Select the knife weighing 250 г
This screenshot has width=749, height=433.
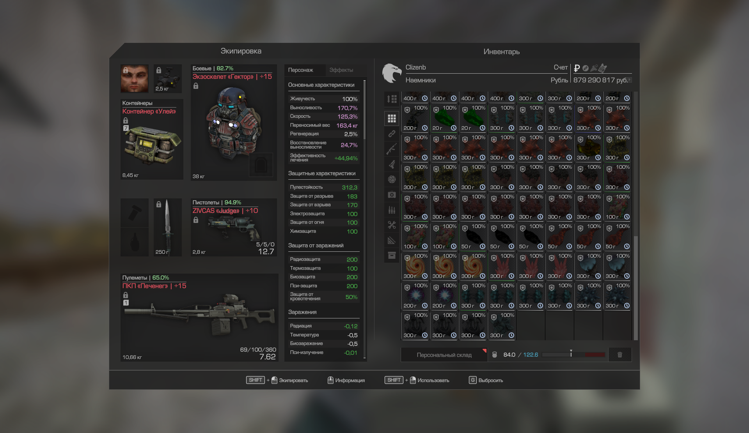tap(168, 227)
